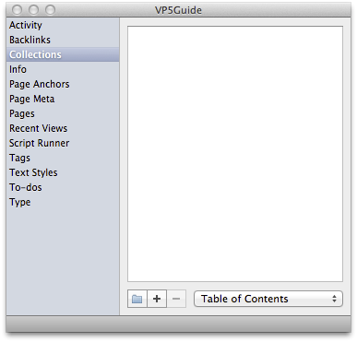The width and height of the screenshot is (357, 342).
Task: Click the VP5Guide window title bar
Action: [x=178, y=10]
